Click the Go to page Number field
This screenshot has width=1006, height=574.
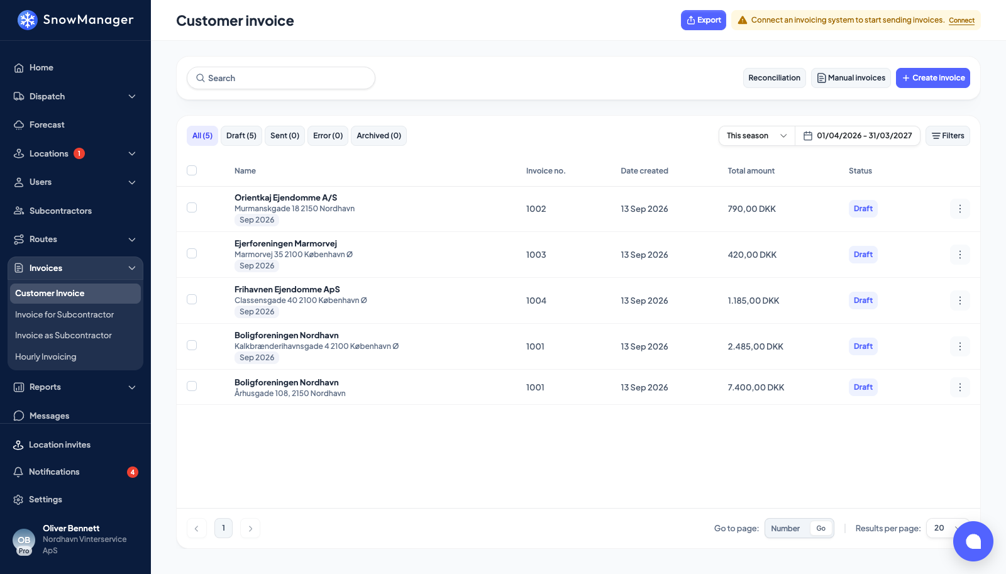787,528
